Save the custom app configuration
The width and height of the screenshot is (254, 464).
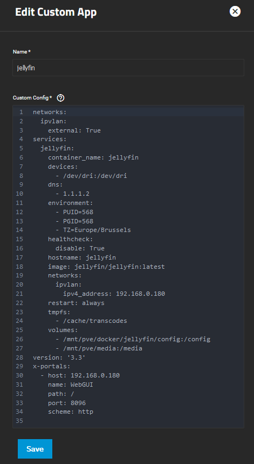click(35, 449)
